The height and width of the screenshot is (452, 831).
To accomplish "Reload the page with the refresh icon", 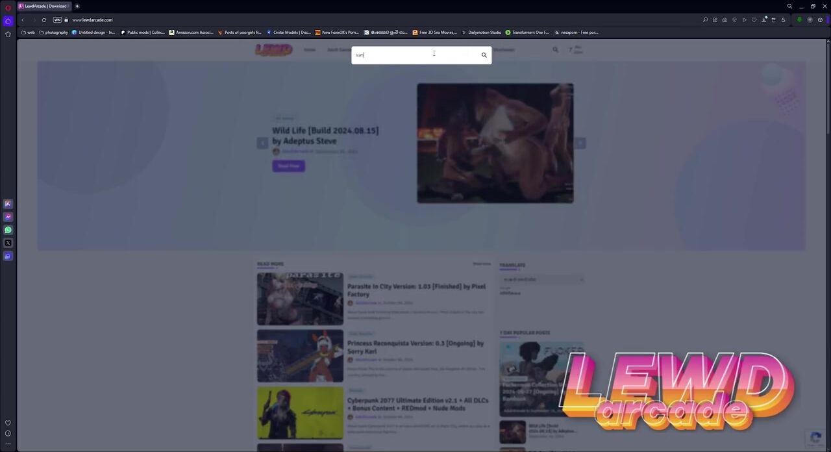I will (x=44, y=20).
